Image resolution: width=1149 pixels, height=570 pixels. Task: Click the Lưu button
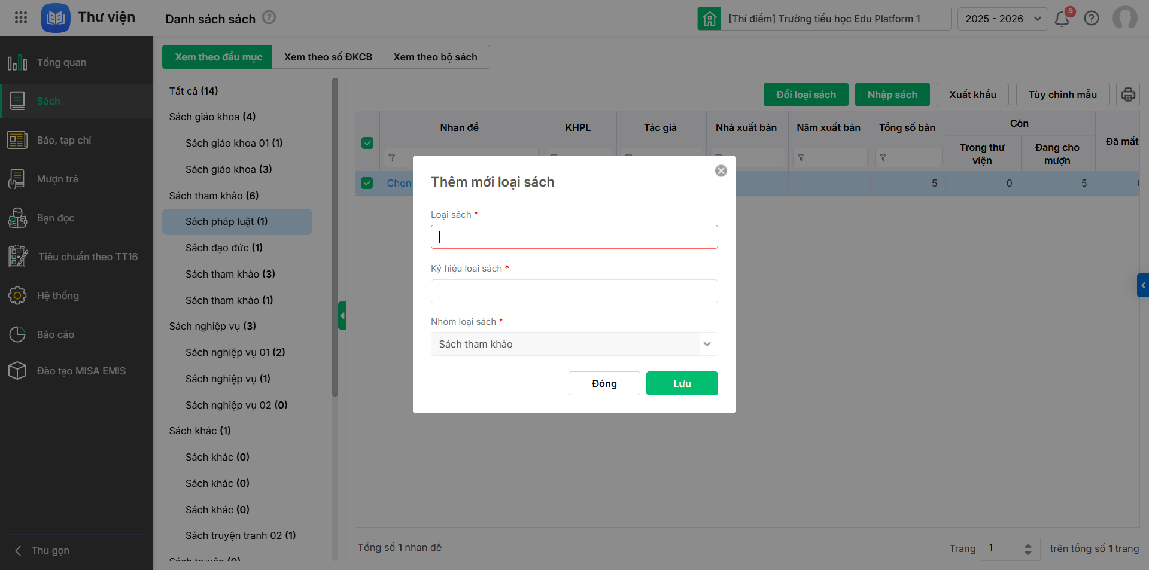[x=682, y=383]
